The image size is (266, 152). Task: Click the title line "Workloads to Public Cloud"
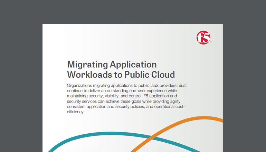tap(121, 75)
